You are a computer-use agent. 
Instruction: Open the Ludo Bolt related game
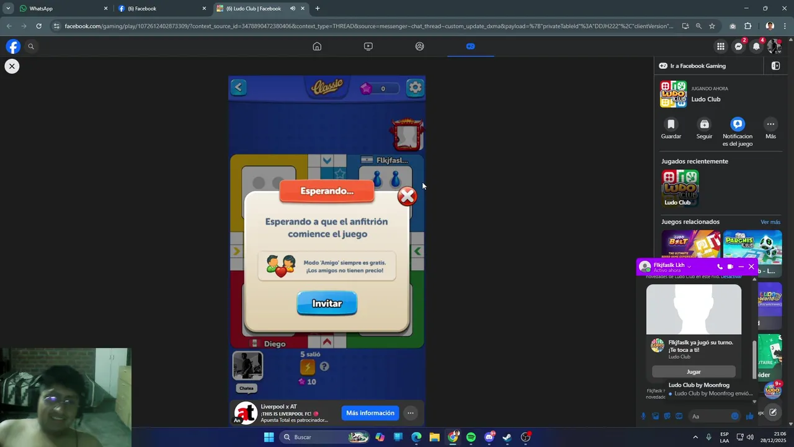point(690,245)
